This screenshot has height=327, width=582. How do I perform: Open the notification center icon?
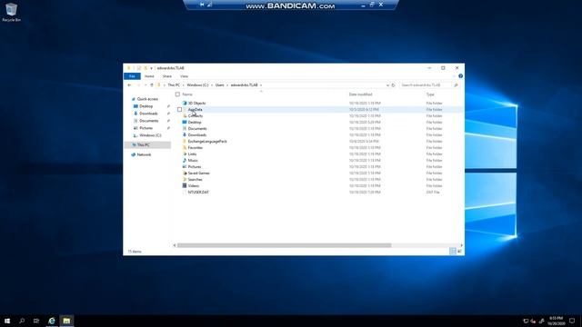[572, 321]
